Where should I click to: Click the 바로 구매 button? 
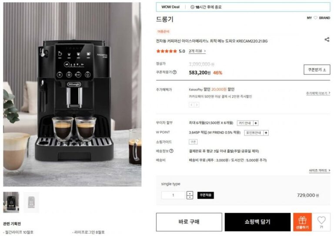[189, 222]
